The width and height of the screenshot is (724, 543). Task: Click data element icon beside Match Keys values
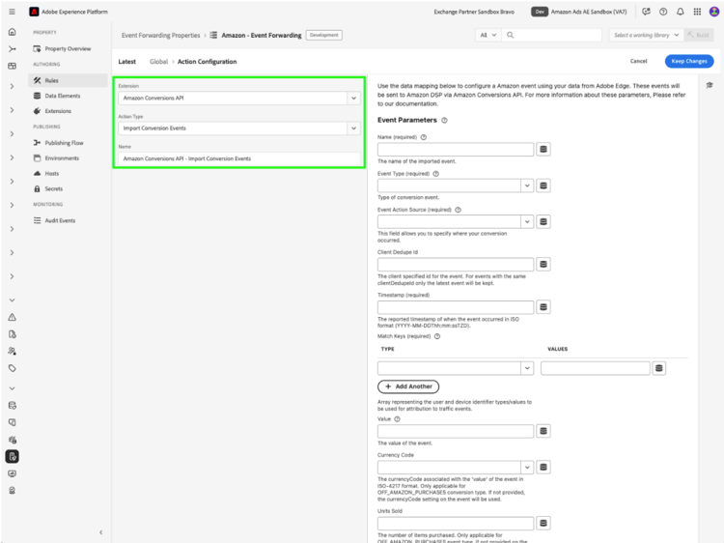659,368
